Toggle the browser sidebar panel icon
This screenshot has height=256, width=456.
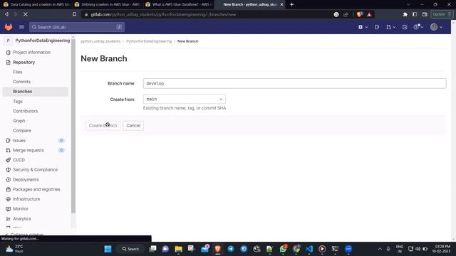click(x=415, y=14)
